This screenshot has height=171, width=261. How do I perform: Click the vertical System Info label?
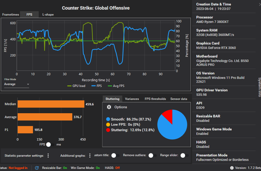pyautogui.click(x=259, y=87)
